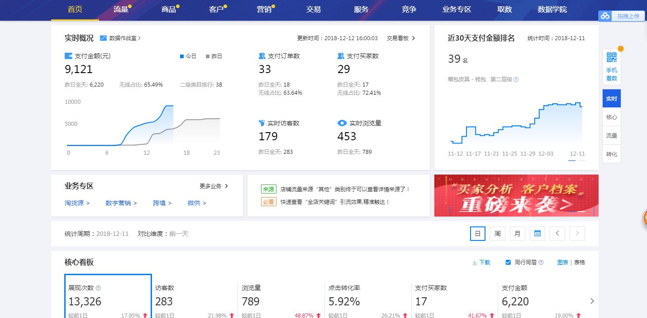
Task: Uncheck the 同行同层 checkbox
Action: point(508,262)
